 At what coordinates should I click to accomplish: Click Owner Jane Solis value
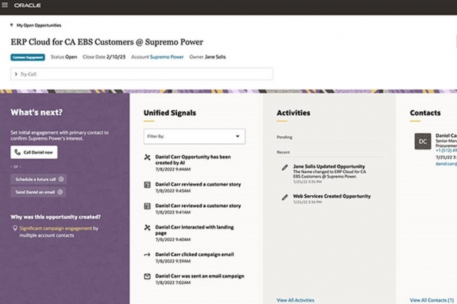point(215,57)
